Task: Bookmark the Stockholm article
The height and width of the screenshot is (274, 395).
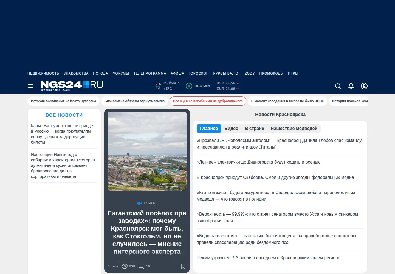Action: (183, 266)
